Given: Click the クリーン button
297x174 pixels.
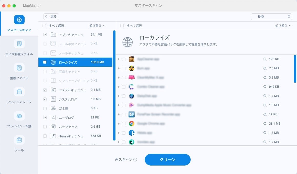Looking at the screenshot, I should coord(168,160).
